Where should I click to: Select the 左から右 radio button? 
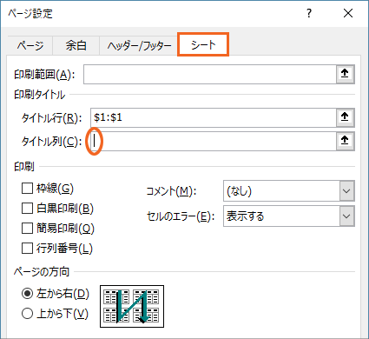click(x=27, y=294)
